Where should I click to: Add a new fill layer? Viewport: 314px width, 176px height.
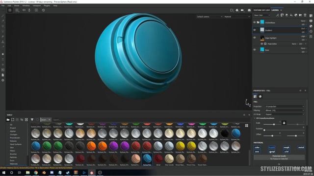pos(291,15)
